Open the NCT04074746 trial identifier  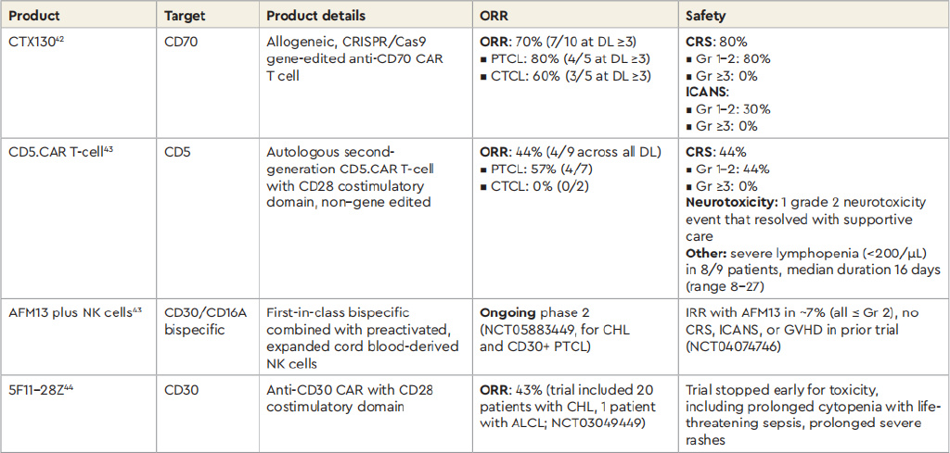(x=735, y=346)
